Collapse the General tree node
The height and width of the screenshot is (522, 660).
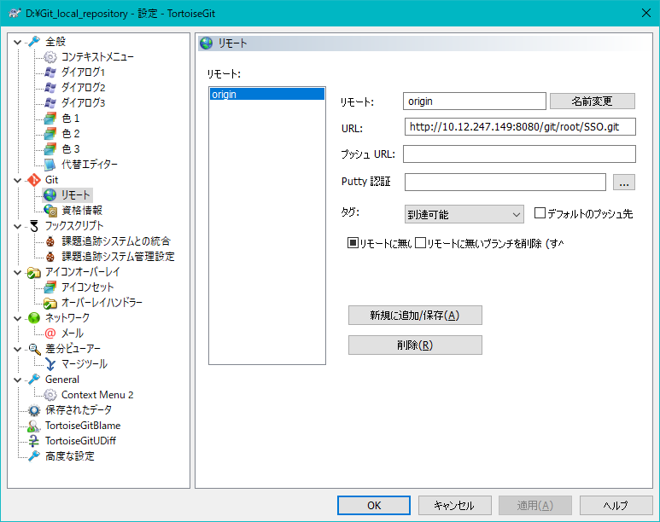[x=18, y=380]
